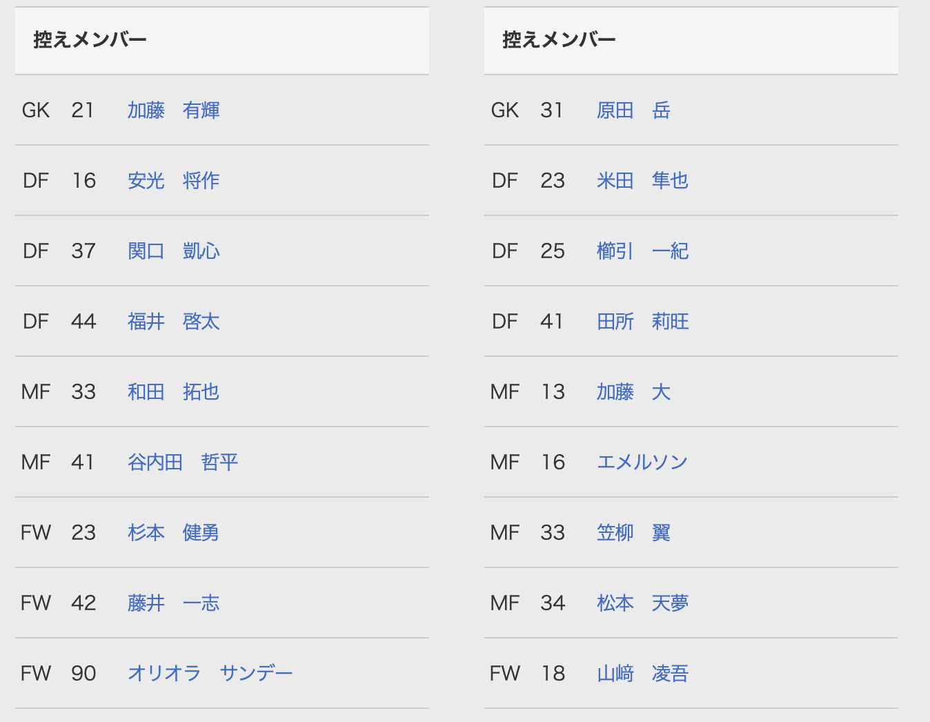Open 関口 凱心 player profile
The width and height of the screenshot is (930, 722).
(x=173, y=251)
